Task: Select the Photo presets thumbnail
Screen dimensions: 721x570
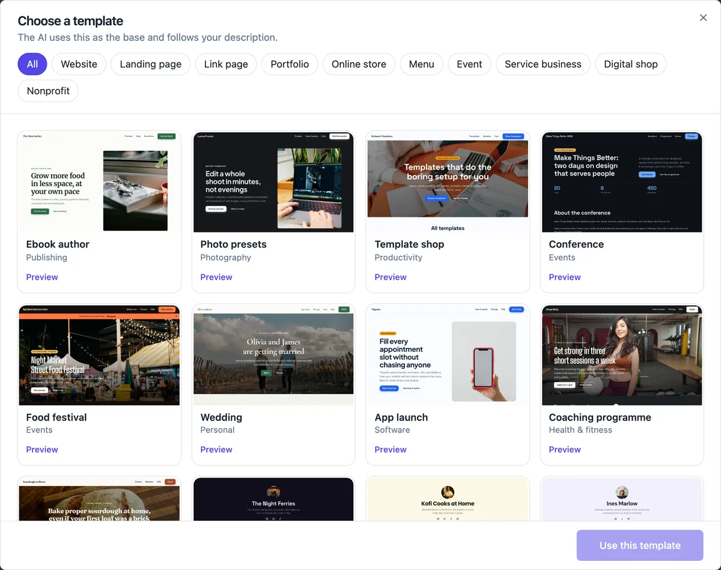Action: coord(273,182)
